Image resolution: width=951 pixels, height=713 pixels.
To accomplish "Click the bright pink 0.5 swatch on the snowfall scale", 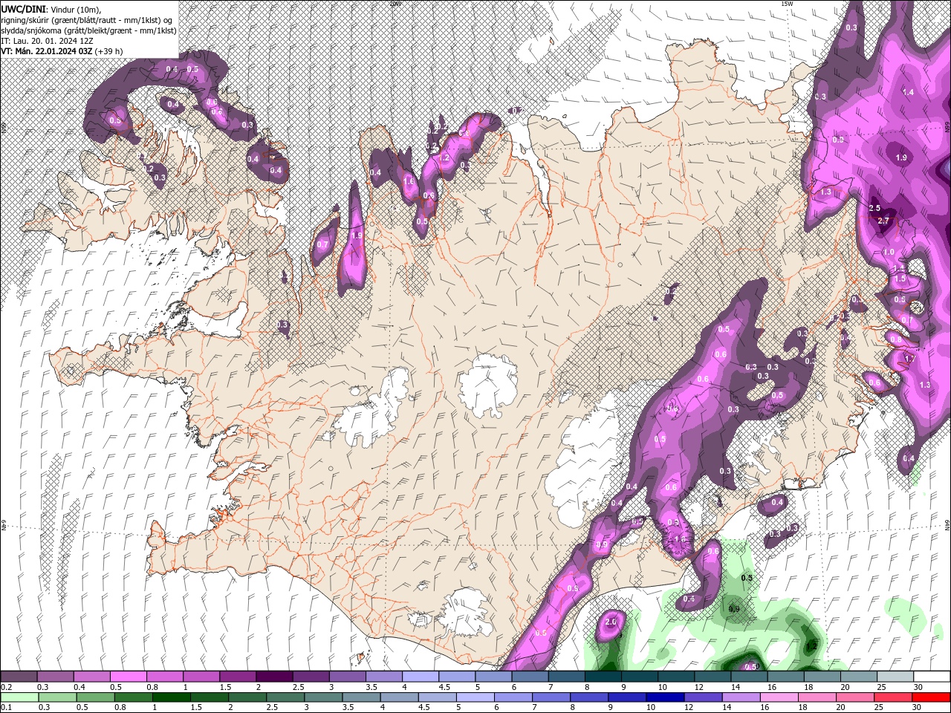I will [x=128, y=677].
